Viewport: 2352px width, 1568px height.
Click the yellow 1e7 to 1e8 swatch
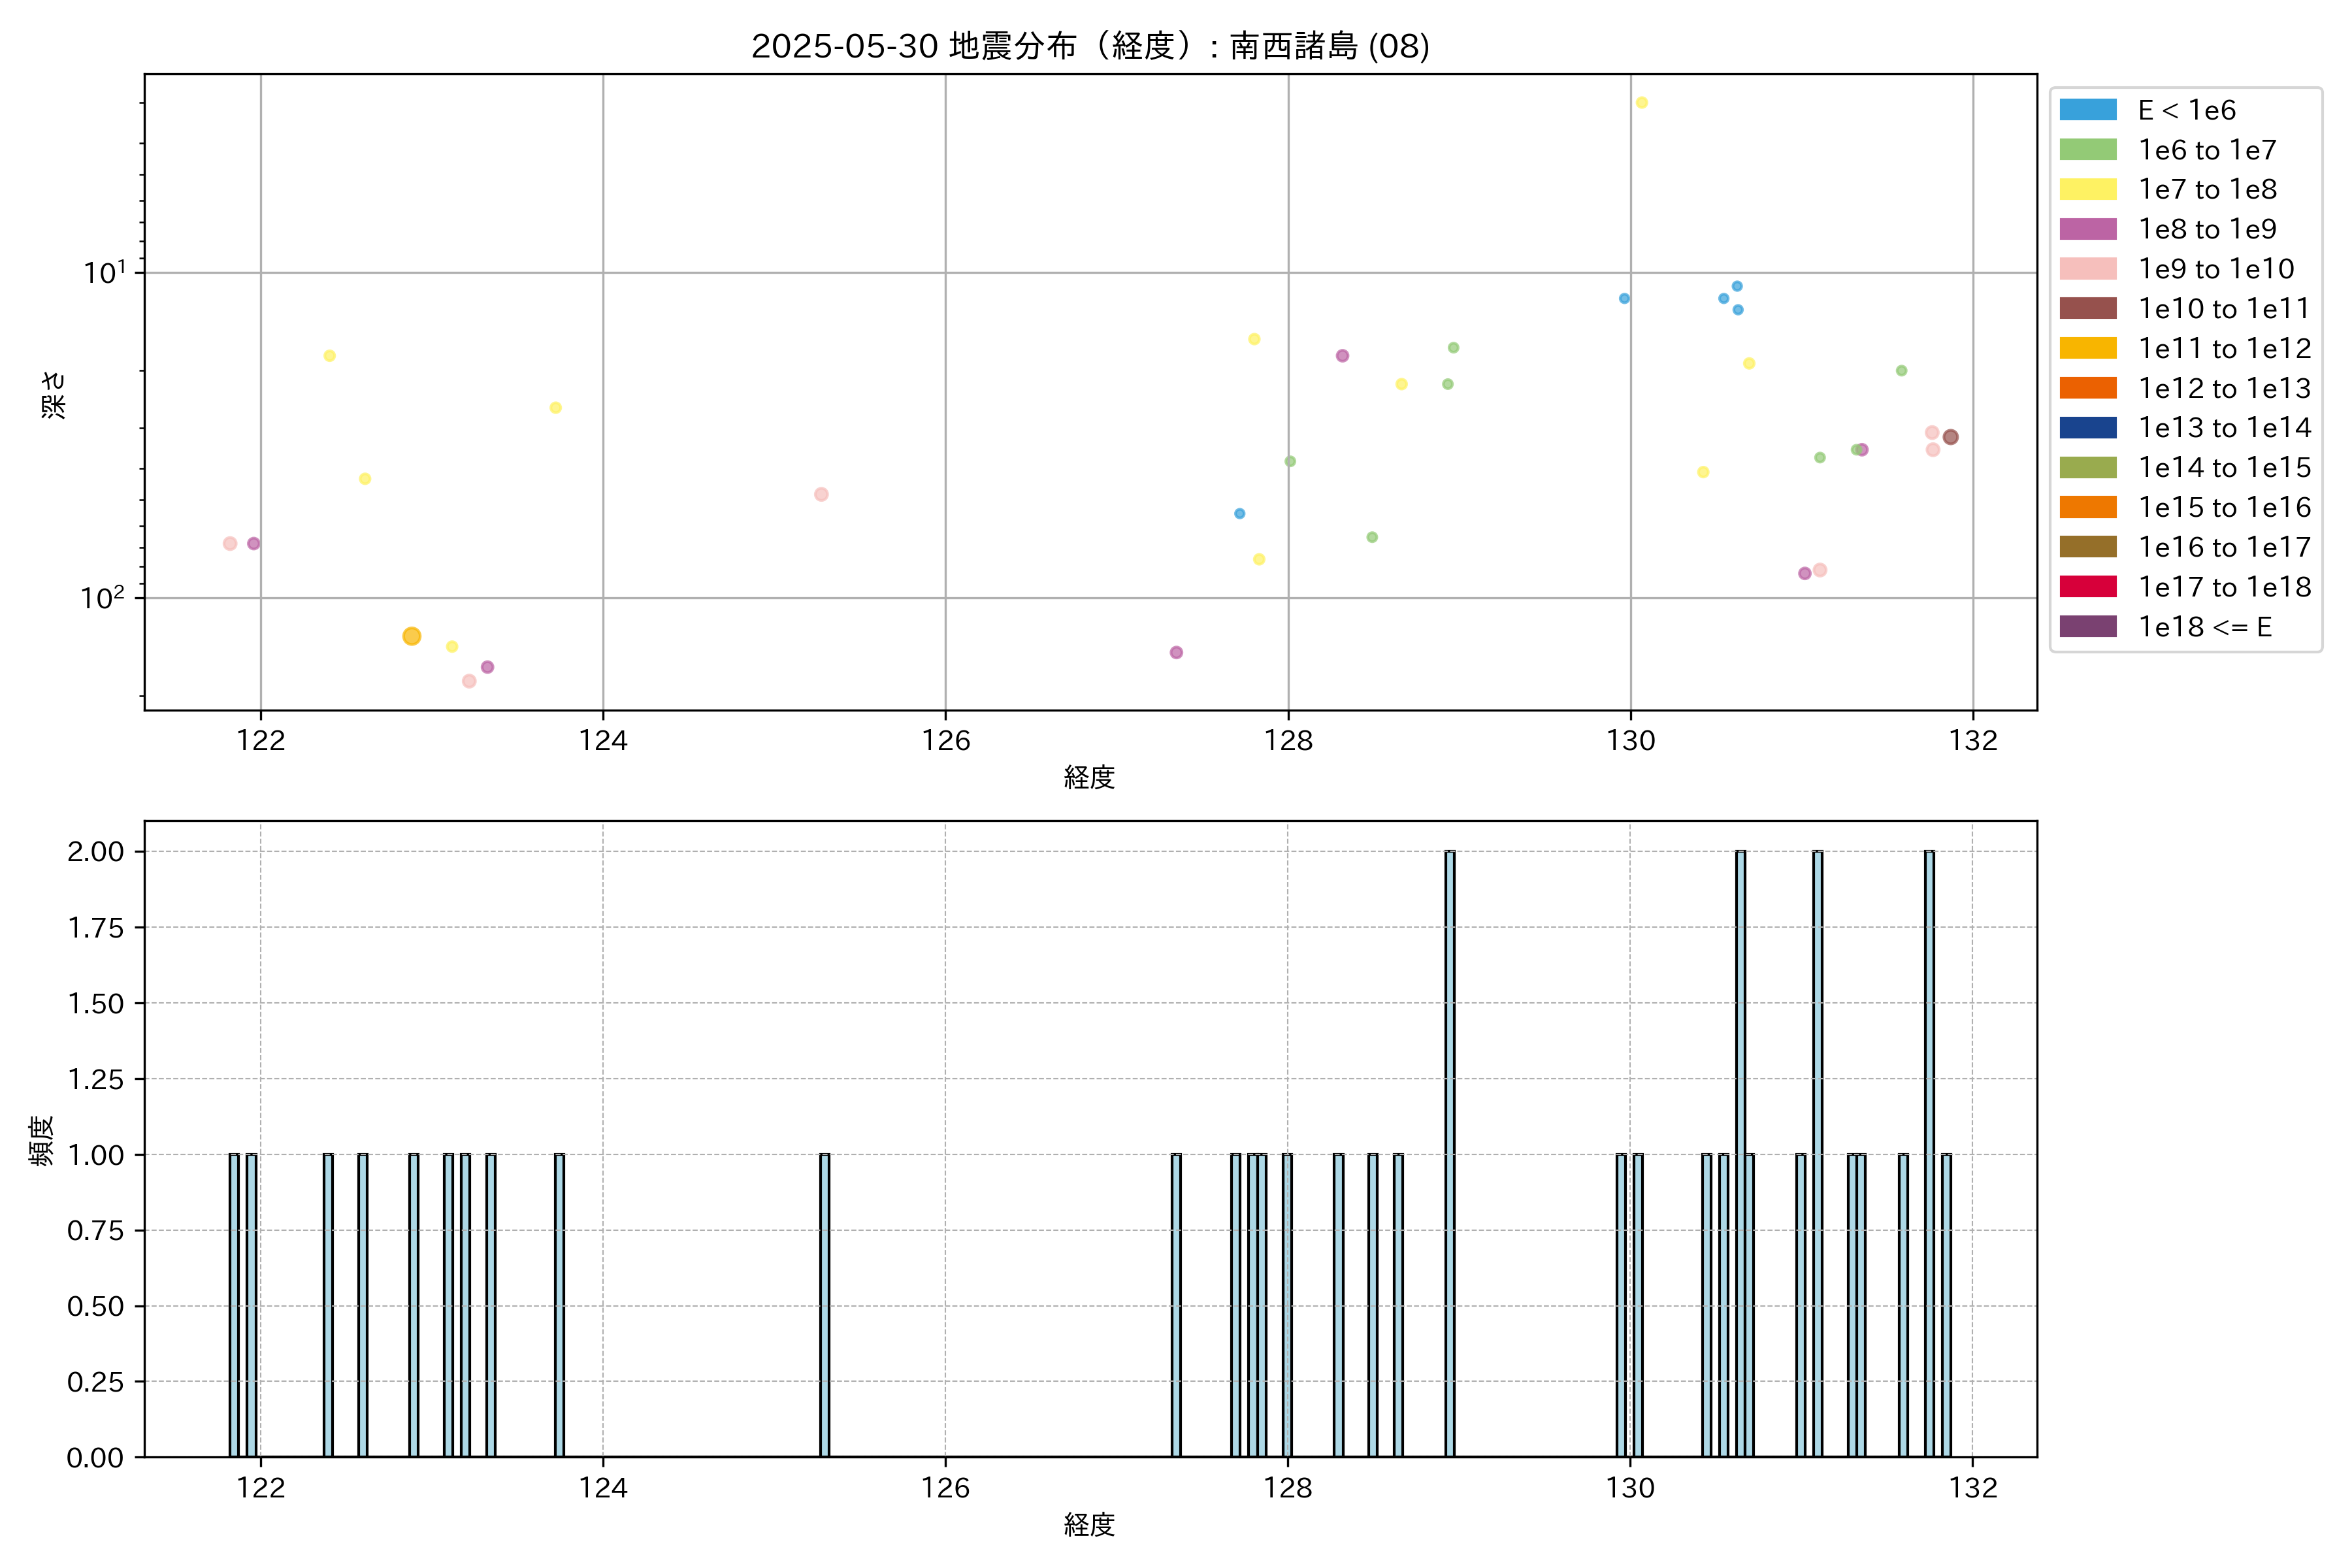[x=2088, y=189]
